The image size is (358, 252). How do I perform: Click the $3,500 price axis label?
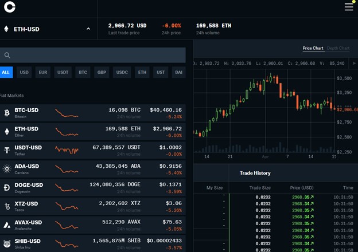344,78
